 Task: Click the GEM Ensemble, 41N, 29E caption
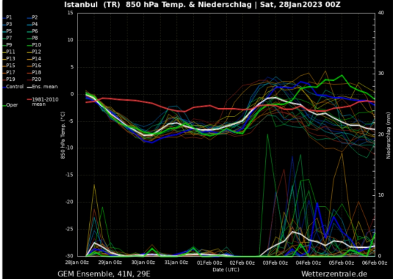tap(104, 274)
